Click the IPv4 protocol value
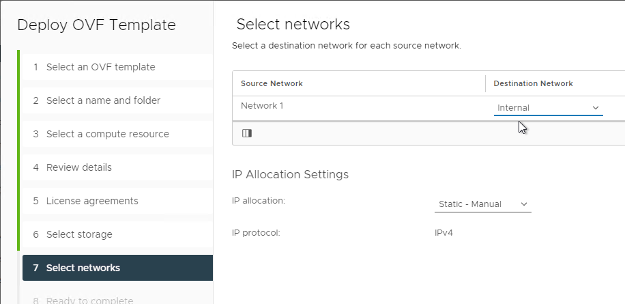 444,232
